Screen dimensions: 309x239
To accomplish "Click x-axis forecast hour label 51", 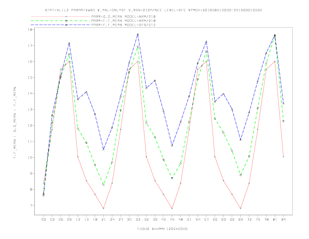I will pyautogui.click(x=189, y=219).
